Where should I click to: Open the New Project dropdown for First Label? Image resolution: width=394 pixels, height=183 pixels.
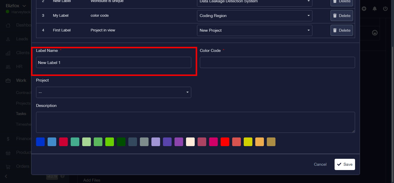click(x=254, y=30)
